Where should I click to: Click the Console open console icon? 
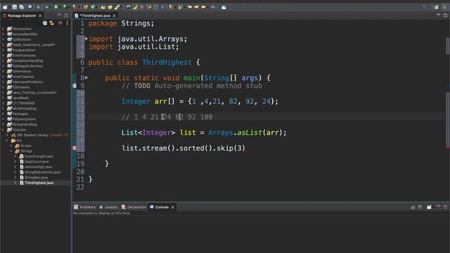429,207
